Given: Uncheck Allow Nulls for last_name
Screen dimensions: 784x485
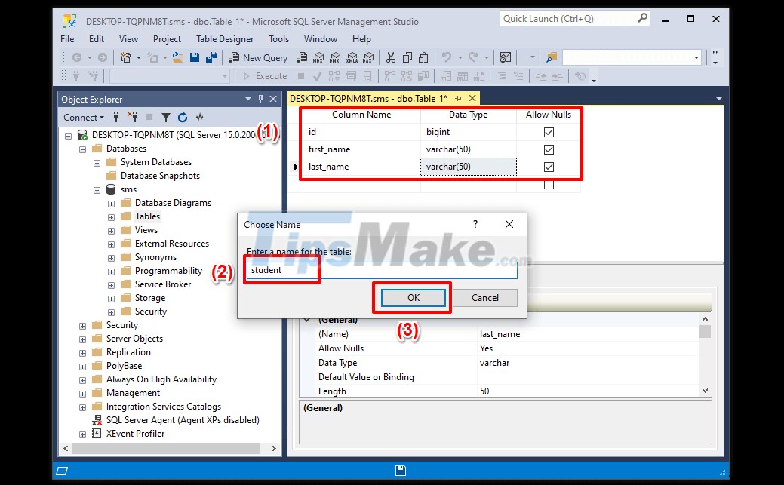Looking at the screenshot, I should pyautogui.click(x=549, y=167).
